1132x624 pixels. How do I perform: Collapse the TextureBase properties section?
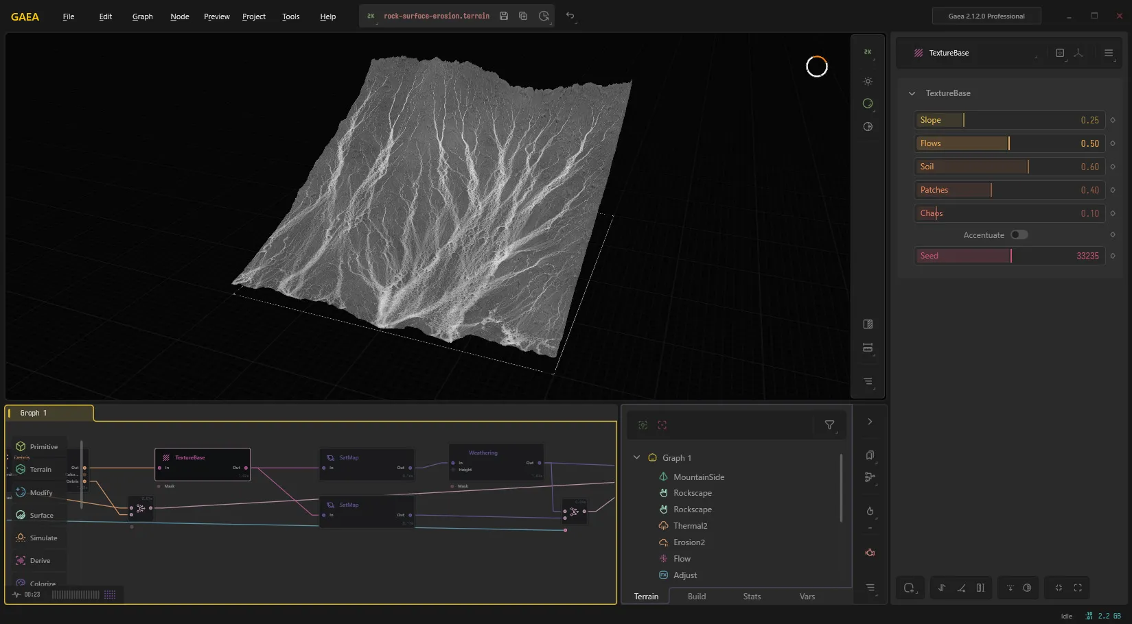(x=912, y=93)
